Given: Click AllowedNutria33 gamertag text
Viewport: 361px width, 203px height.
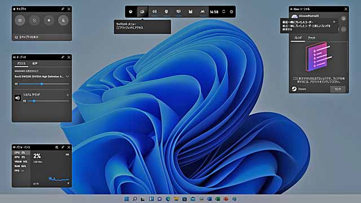Looking at the screenshot, I should [x=309, y=16].
